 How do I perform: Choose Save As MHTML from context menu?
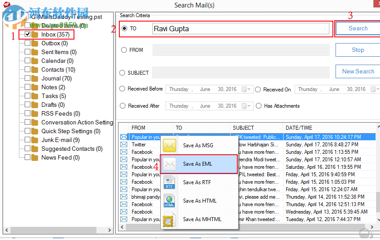(199, 219)
